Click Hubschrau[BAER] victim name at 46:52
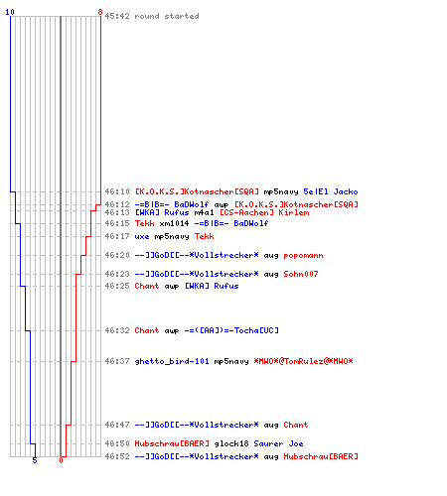The width and height of the screenshot is (447, 496). coord(321,456)
